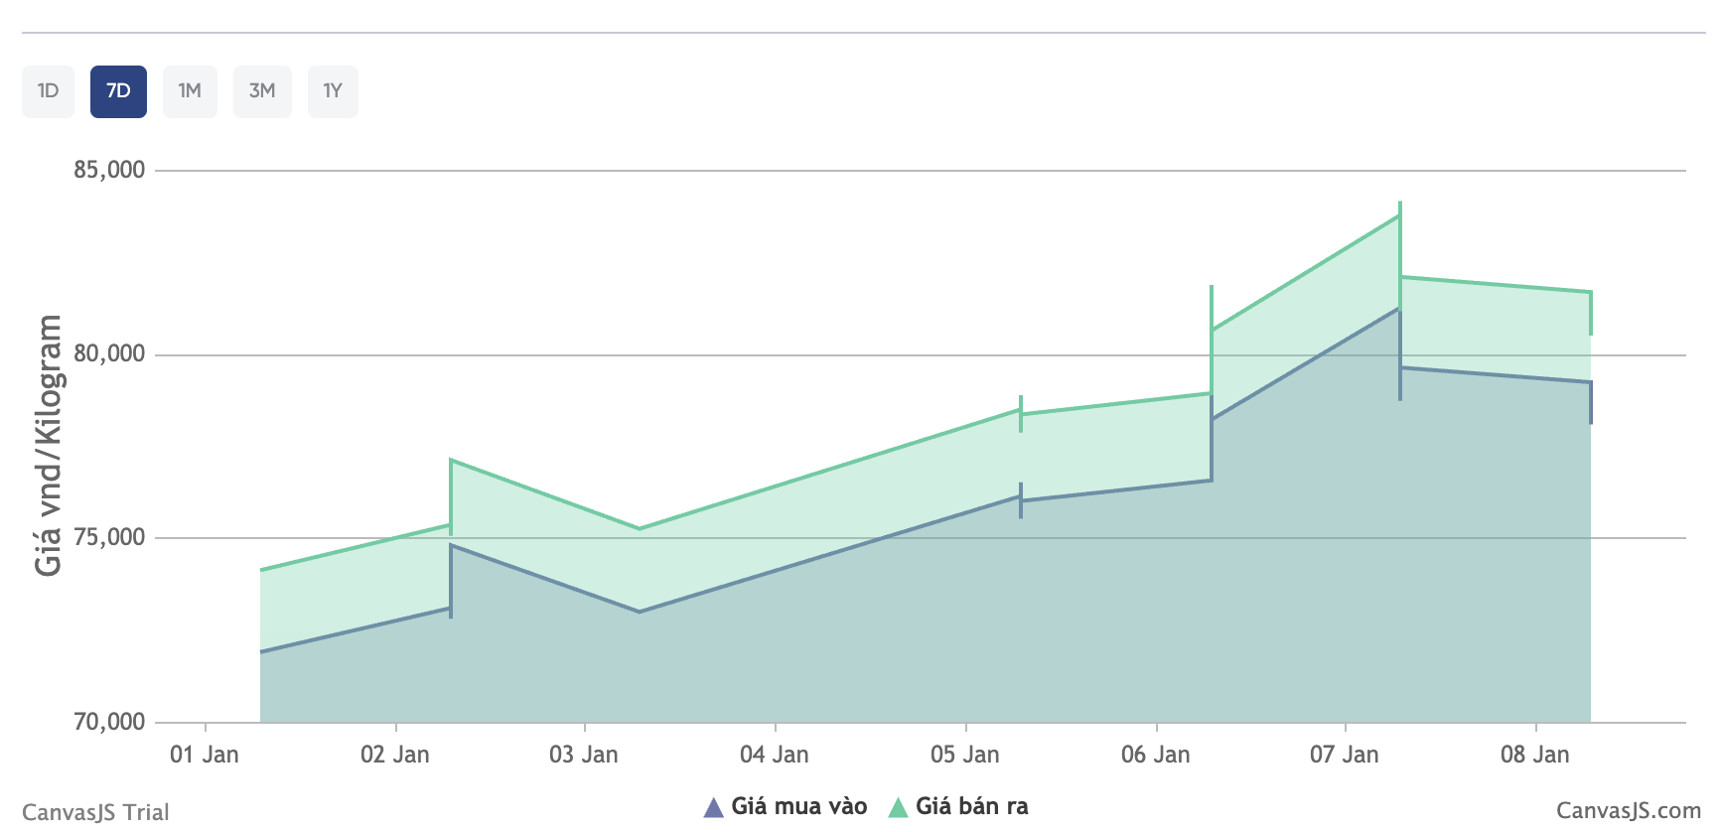
Task: Click the 02 Jan x-axis label
Action: pos(395,755)
